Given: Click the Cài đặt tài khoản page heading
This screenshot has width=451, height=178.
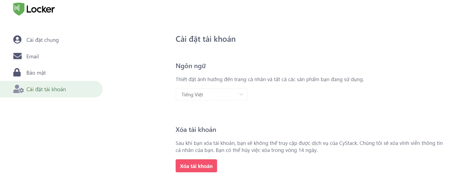Looking at the screenshot, I should 205,39.
